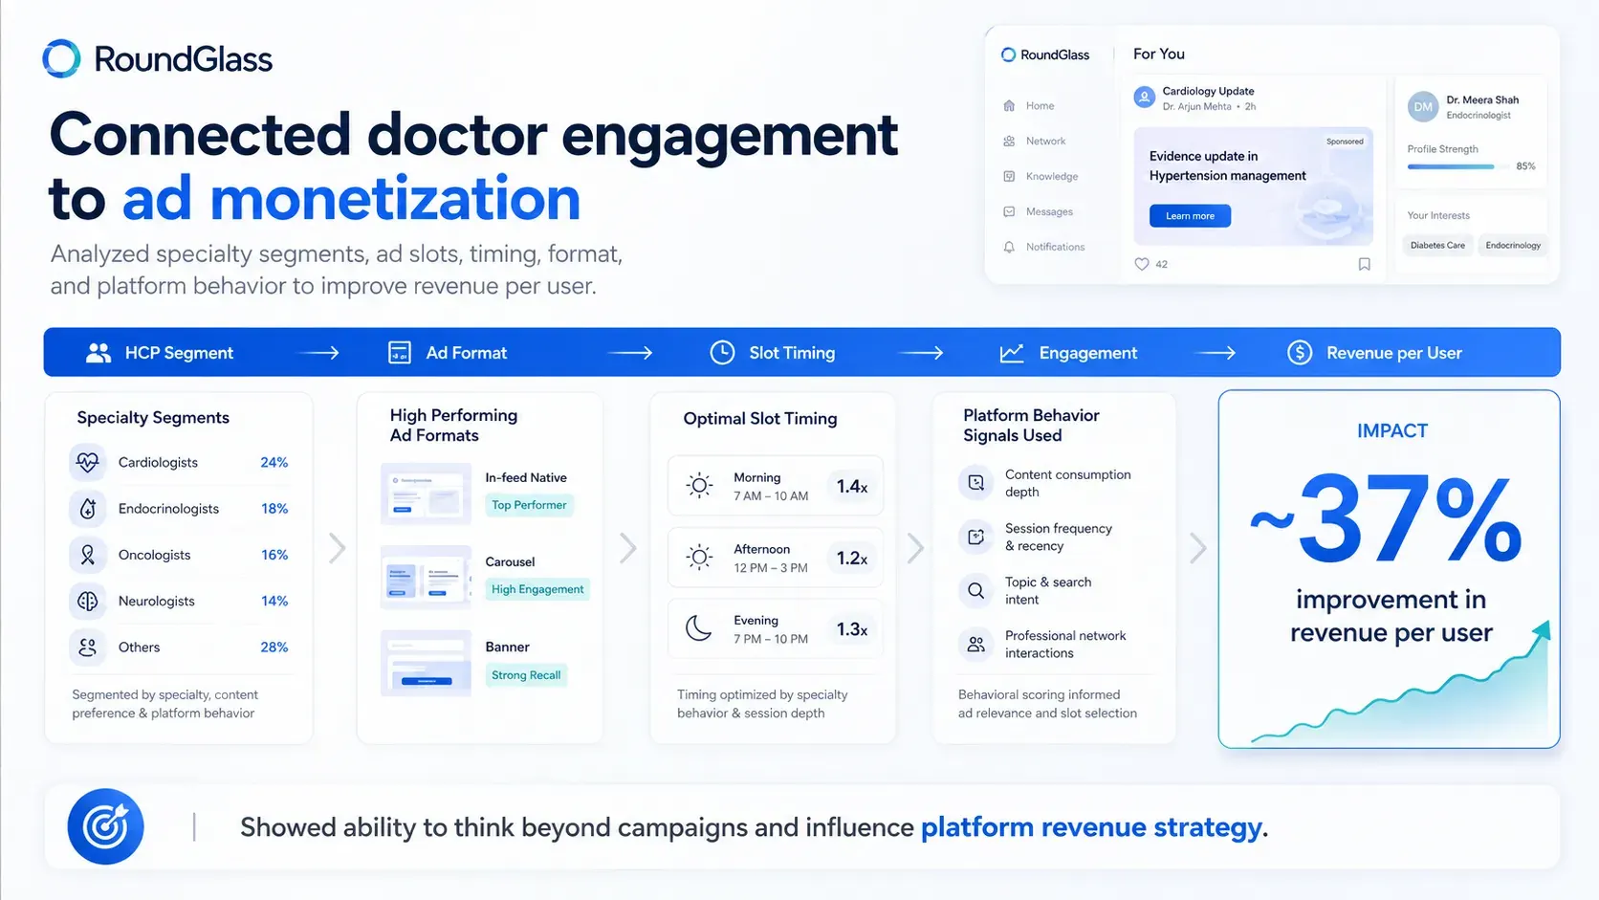Click the Afternoon 1.2x multiplier
The image size is (1599, 900).
[x=852, y=559]
